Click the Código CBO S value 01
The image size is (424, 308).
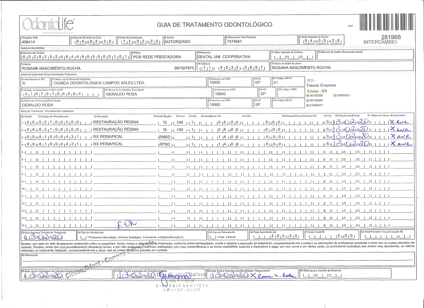pos(276,82)
